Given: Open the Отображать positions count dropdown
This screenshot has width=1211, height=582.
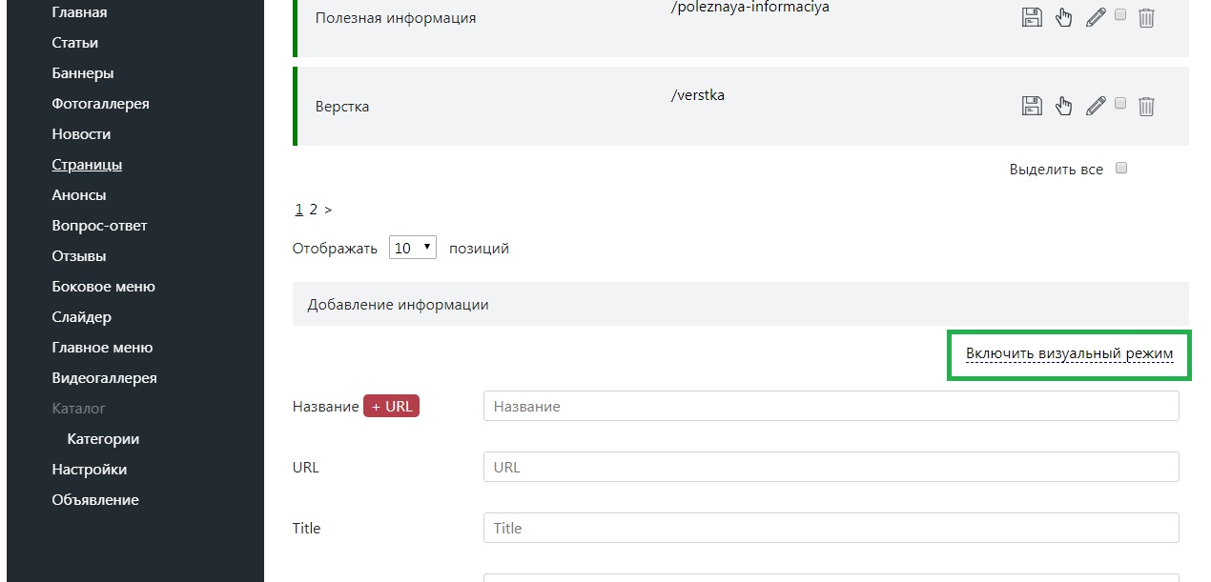Looking at the screenshot, I should (412, 248).
